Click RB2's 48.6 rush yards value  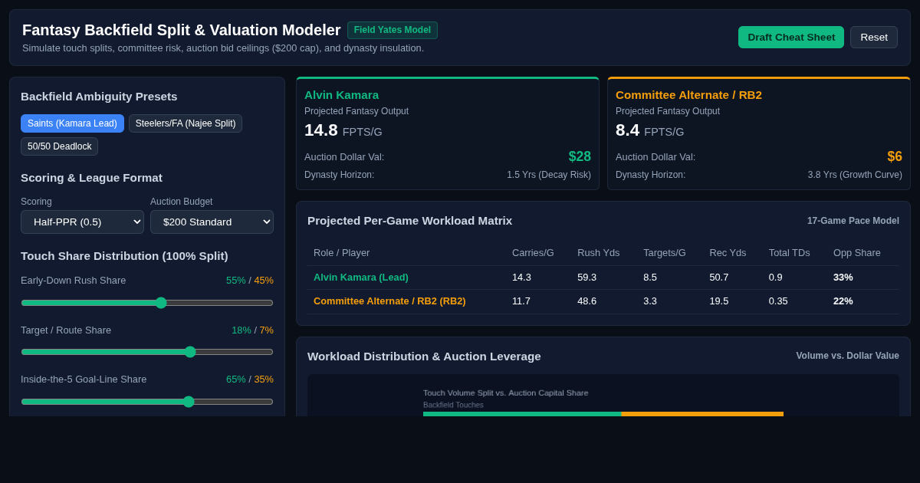pos(587,301)
